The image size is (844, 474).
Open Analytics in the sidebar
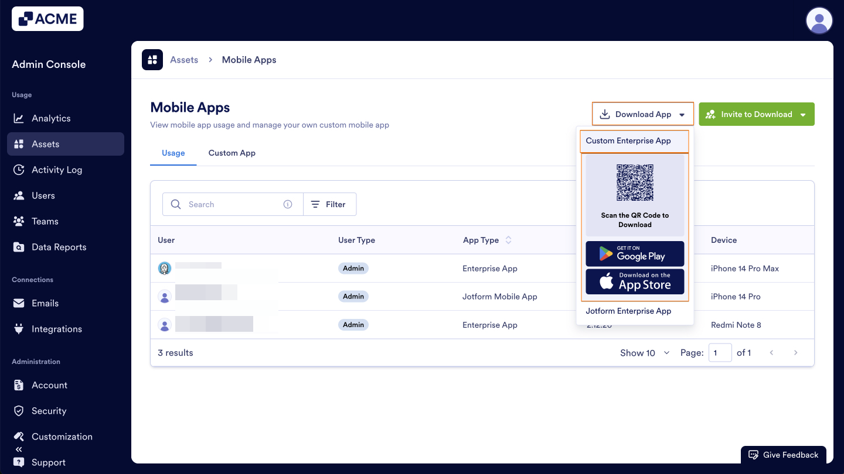[50, 118]
